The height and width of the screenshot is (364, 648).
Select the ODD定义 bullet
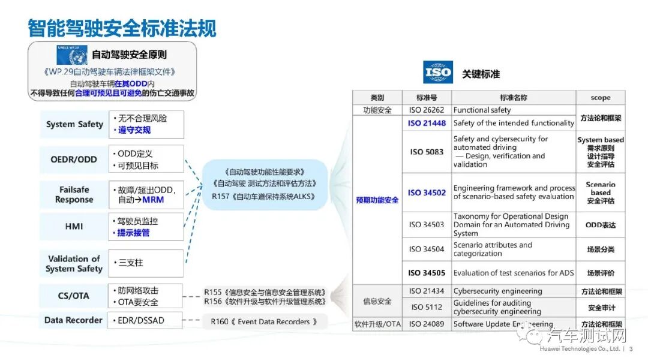click(133, 154)
